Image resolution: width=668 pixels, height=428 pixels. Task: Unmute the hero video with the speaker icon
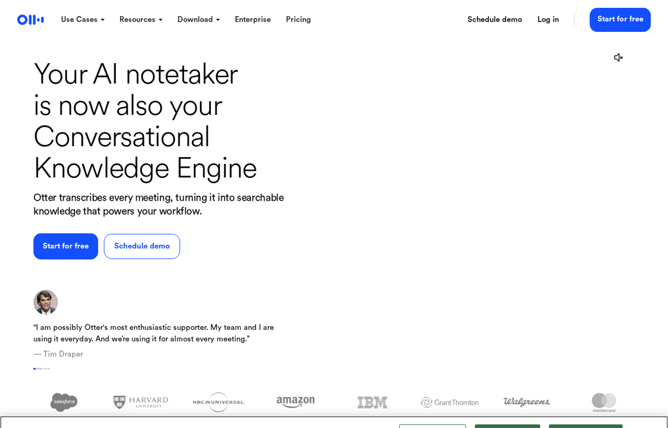[618, 57]
